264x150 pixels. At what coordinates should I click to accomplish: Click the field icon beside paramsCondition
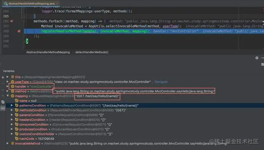tap(16, 115)
